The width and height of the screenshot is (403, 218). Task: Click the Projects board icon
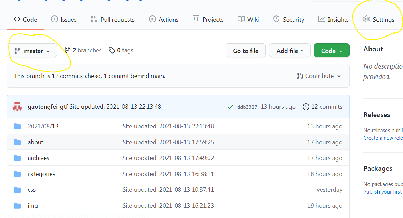[196, 19]
